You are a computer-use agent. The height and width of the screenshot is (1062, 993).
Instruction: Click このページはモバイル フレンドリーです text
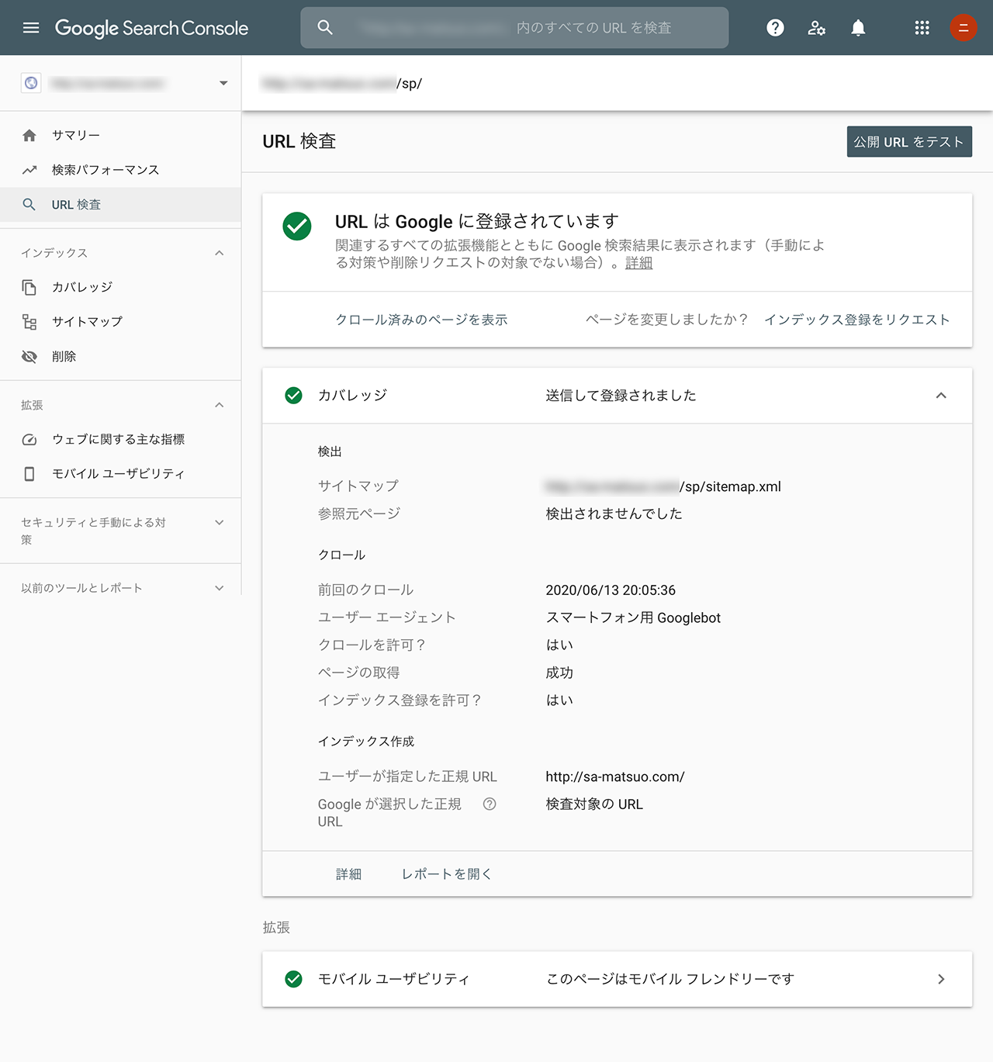670,979
